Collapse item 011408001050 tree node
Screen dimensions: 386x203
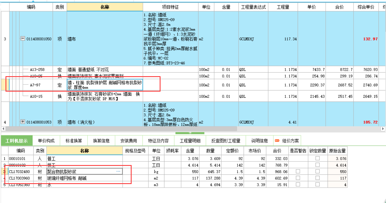tap(23, 39)
